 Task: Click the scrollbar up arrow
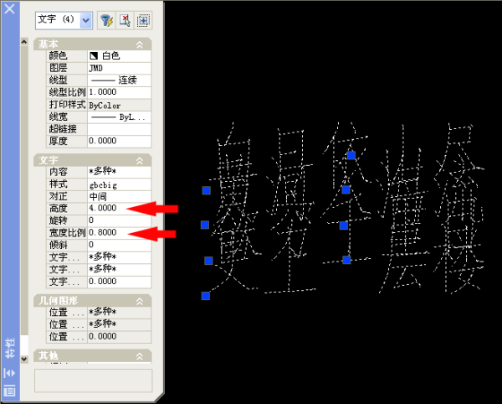coord(24,42)
